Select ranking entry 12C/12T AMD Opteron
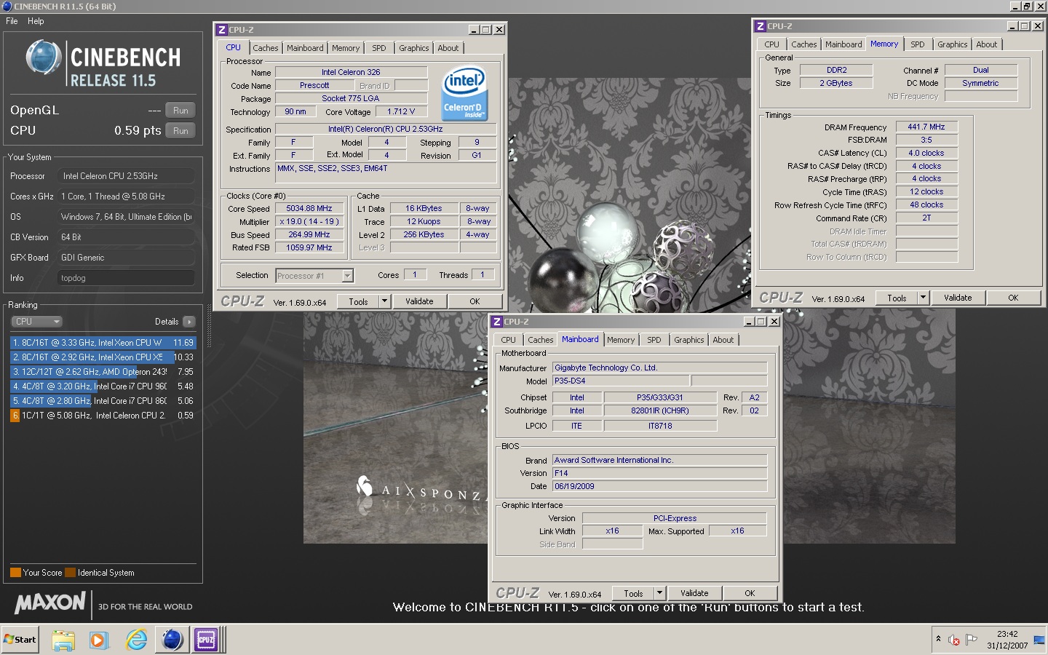1048x655 pixels. pos(103,371)
